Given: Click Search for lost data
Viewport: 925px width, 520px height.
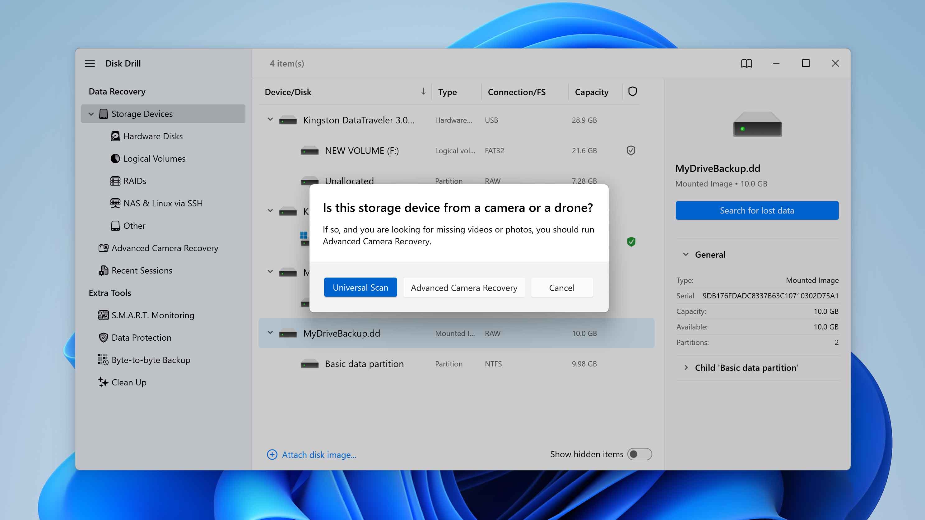Looking at the screenshot, I should click(x=757, y=210).
